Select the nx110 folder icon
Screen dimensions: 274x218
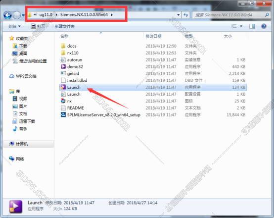click(63, 53)
